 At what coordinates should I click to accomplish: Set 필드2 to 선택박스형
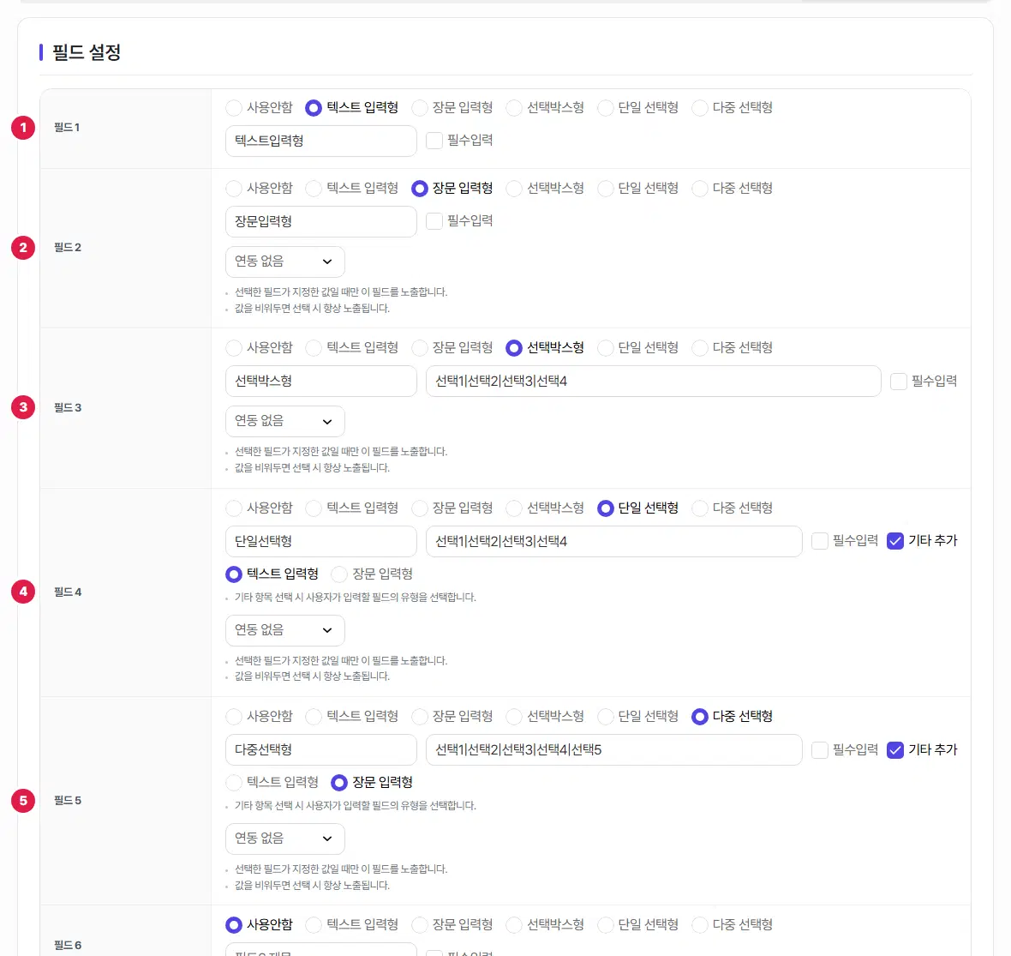[514, 189]
